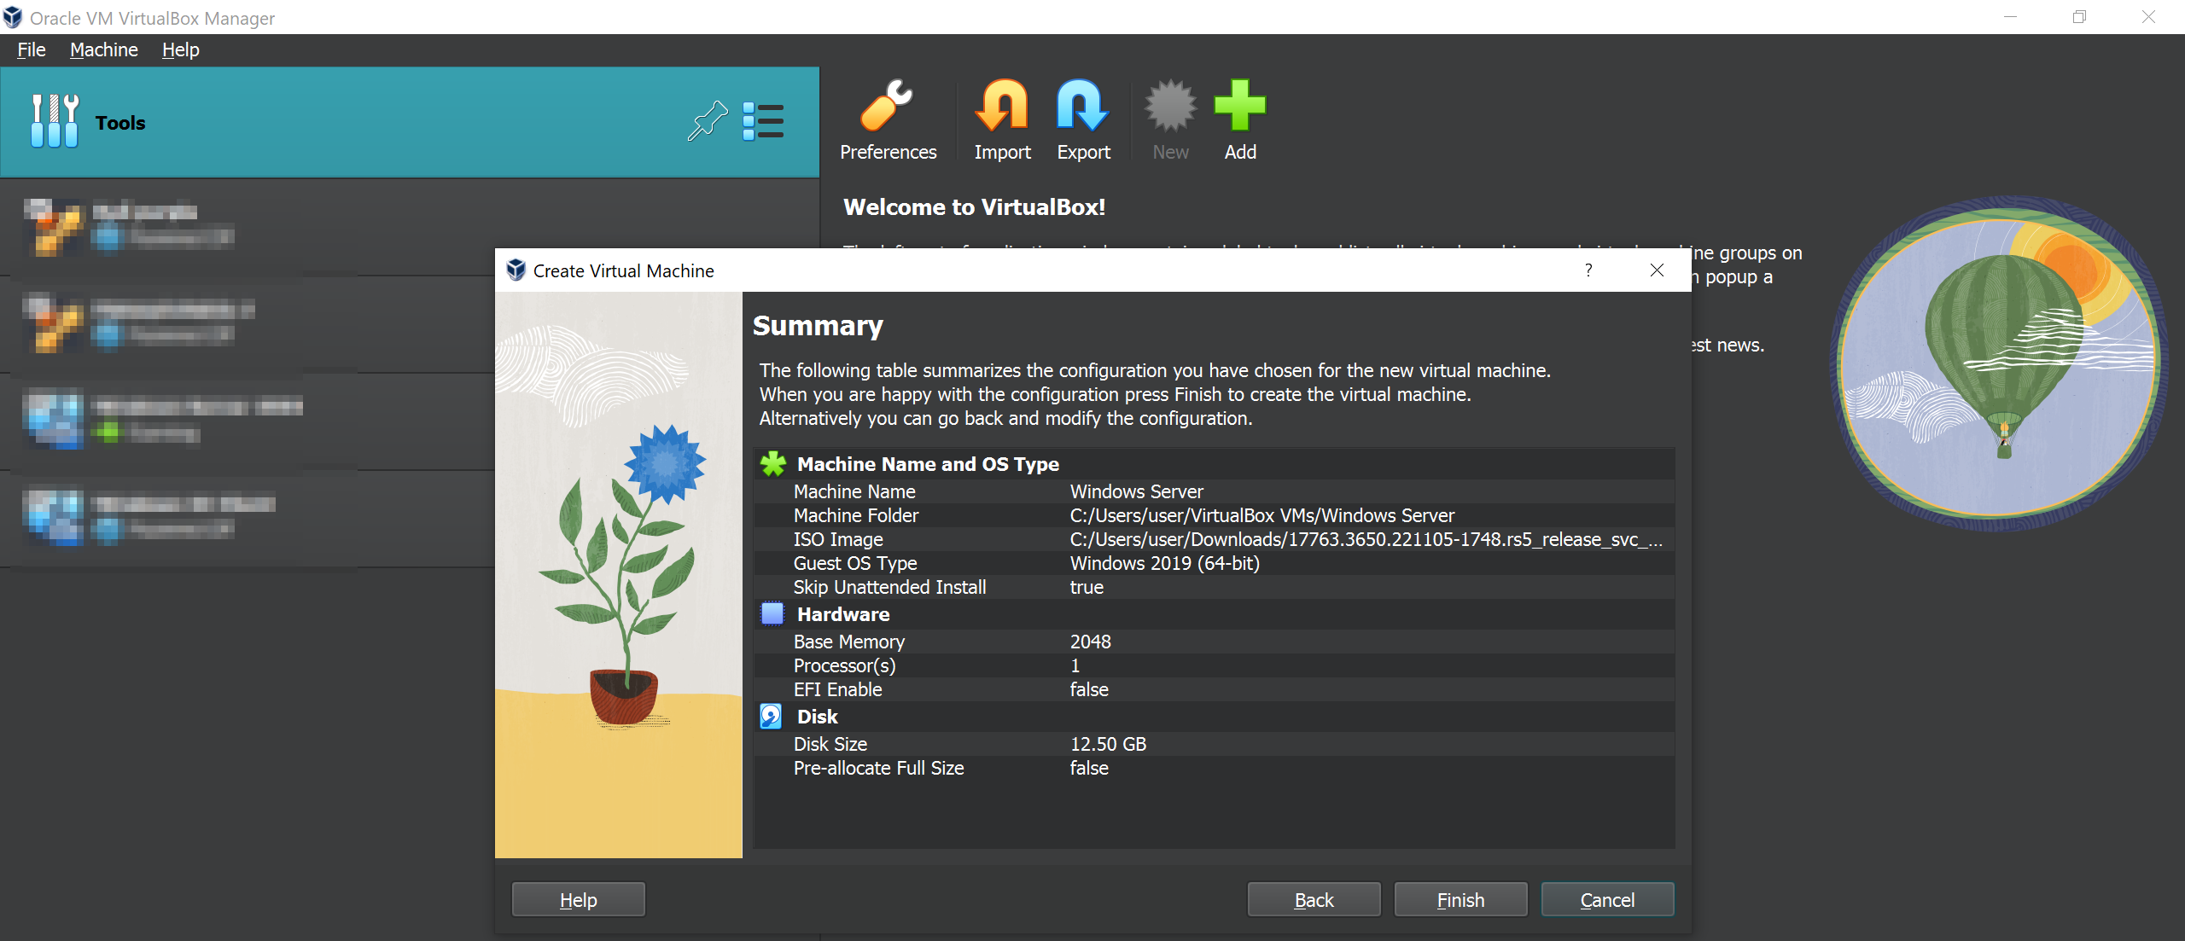Viewport: 2185px width, 941px height.
Task: Click the green star Machine Name icon
Action: click(x=773, y=464)
